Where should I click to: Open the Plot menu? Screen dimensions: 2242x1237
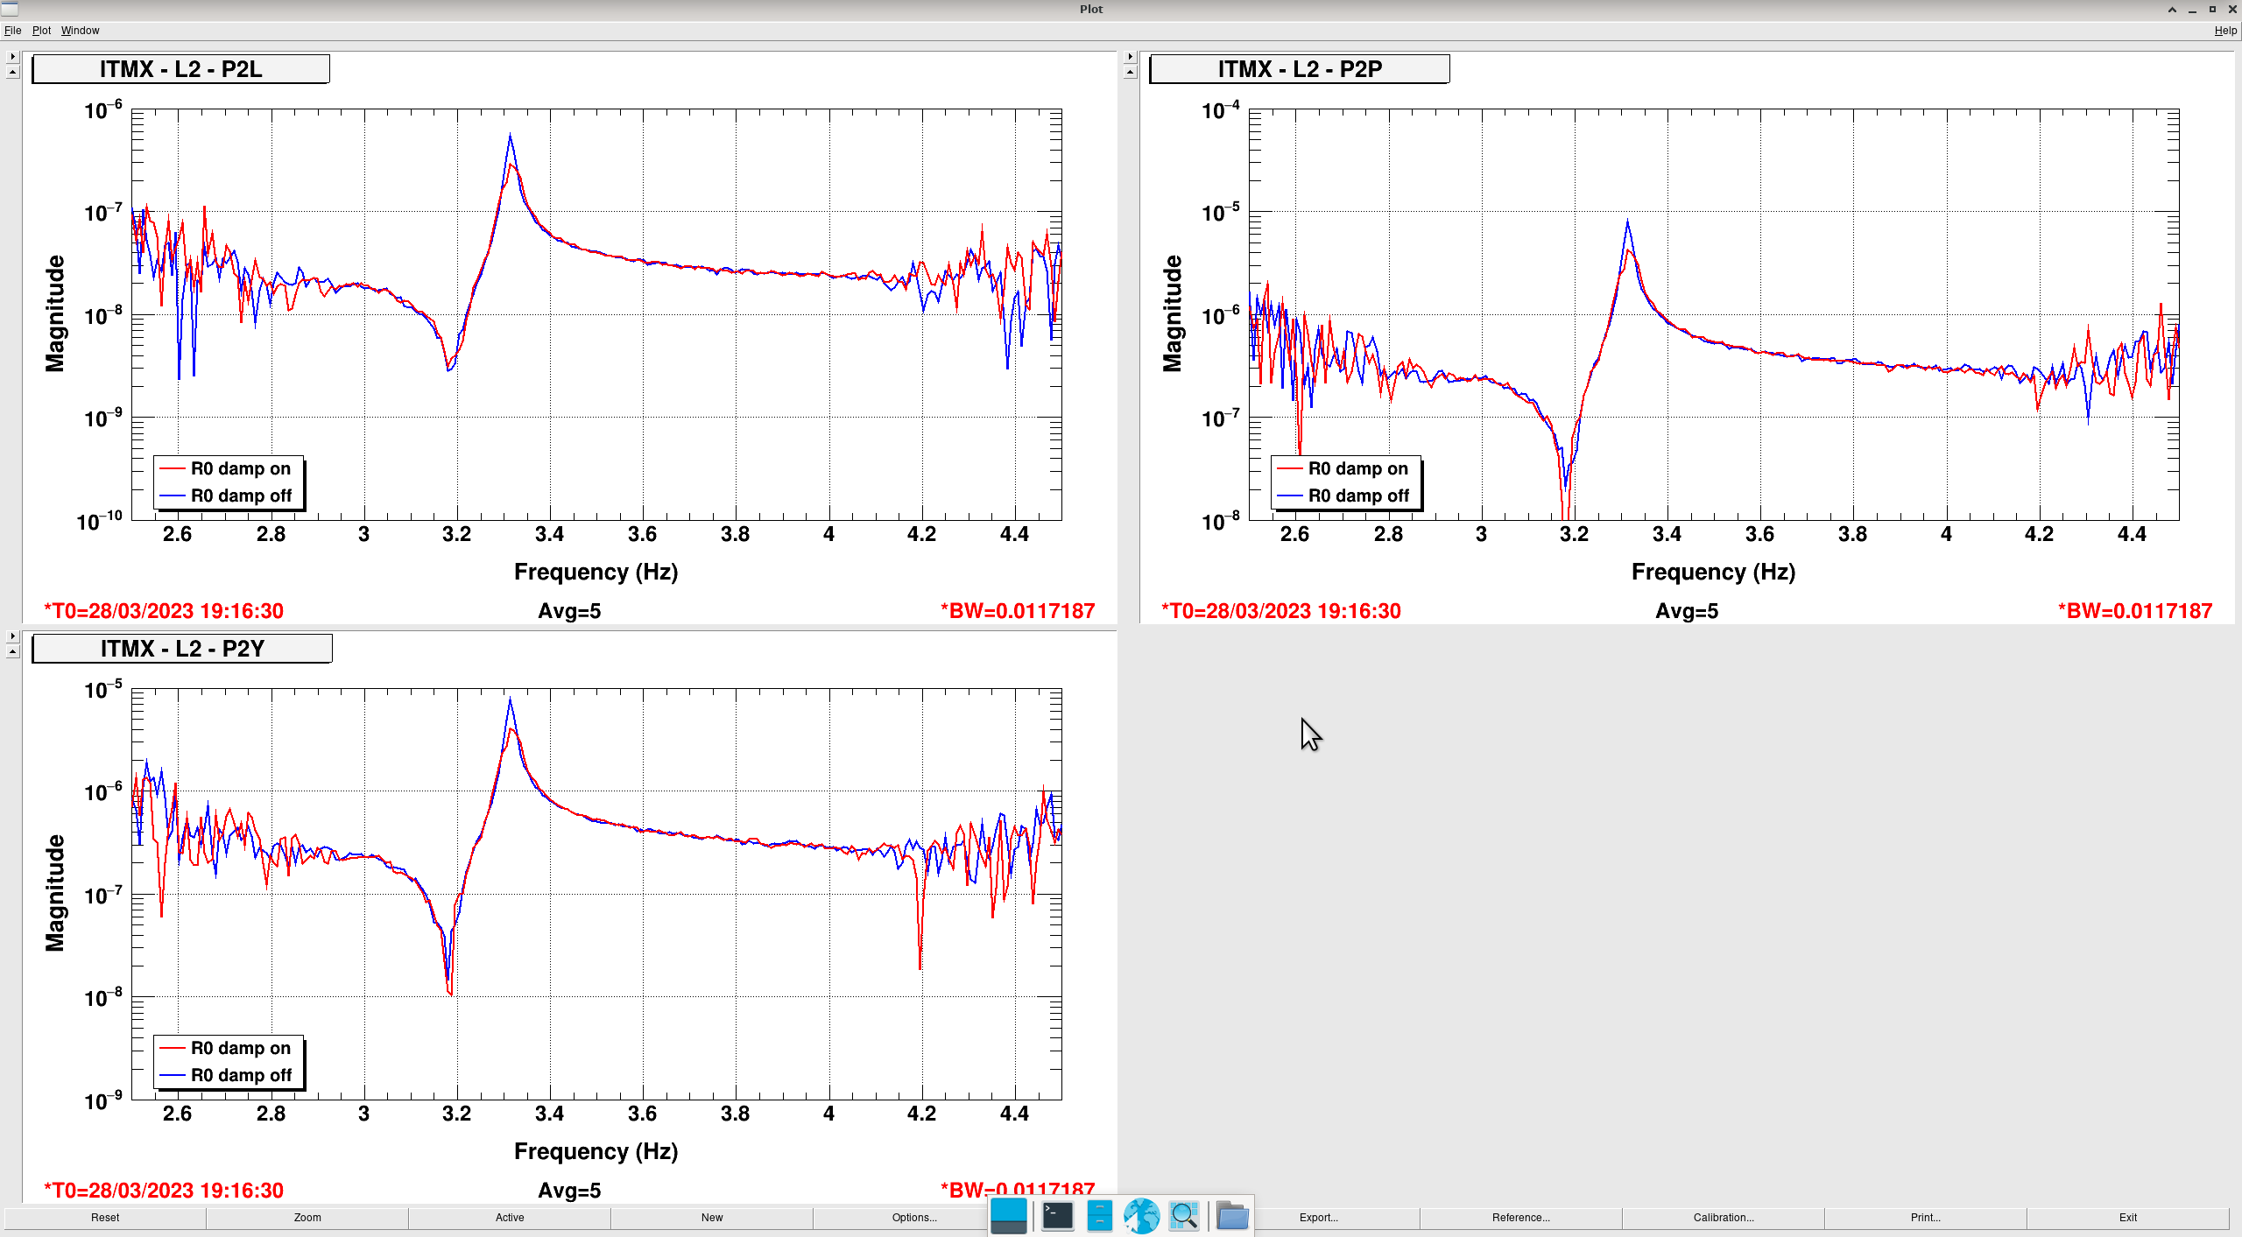pos(41,31)
